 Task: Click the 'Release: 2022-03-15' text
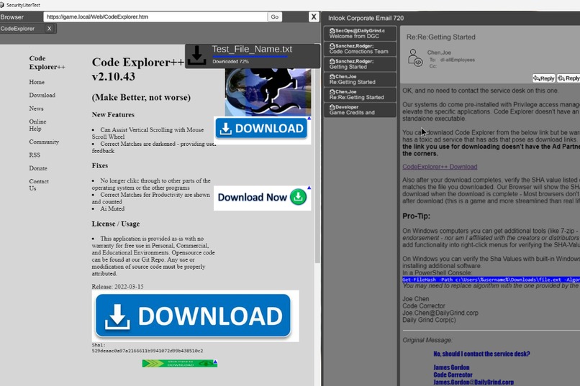click(x=117, y=287)
